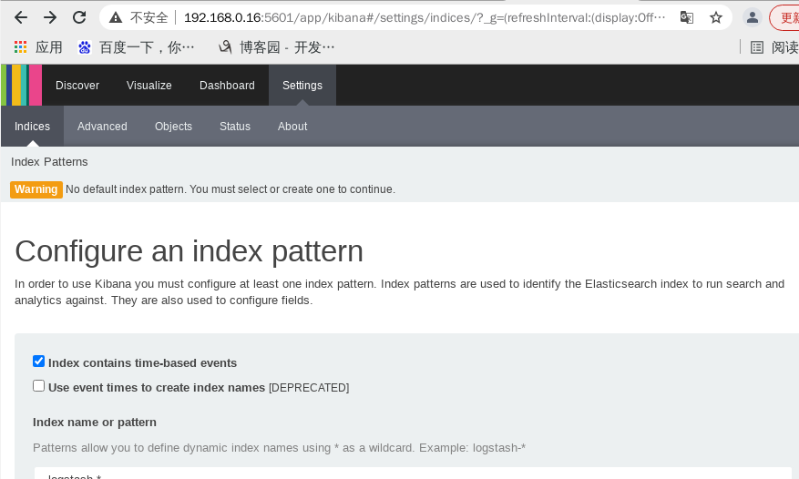Open the browser profile avatar icon

coord(753,18)
